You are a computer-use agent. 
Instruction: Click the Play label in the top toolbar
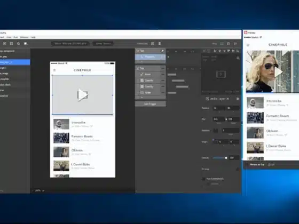tap(215, 44)
